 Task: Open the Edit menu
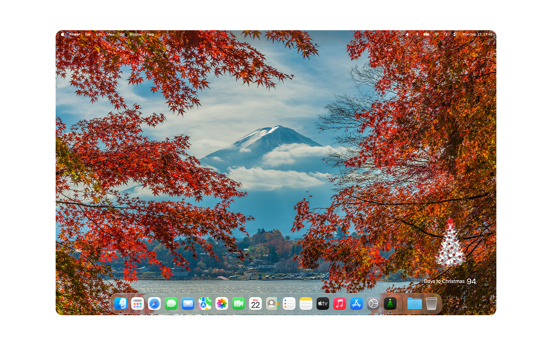coord(99,34)
